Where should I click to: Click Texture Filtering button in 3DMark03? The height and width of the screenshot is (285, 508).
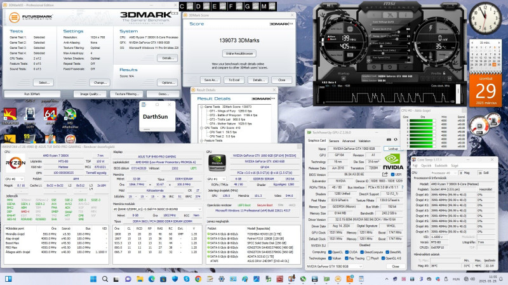click(126, 94)
